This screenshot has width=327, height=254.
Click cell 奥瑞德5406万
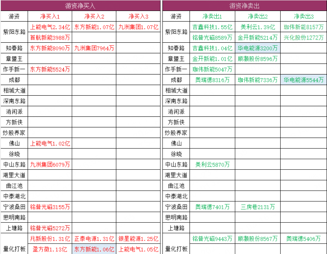(304, 239)
